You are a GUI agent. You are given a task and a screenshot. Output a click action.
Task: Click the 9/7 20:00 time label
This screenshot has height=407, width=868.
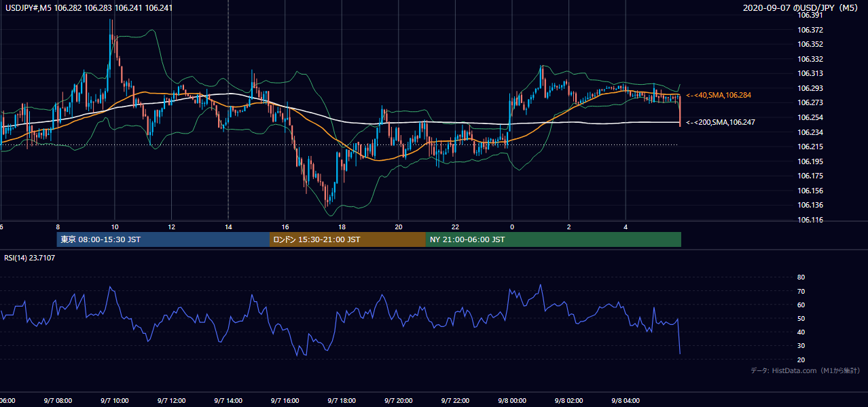click(x=399, y=401)
